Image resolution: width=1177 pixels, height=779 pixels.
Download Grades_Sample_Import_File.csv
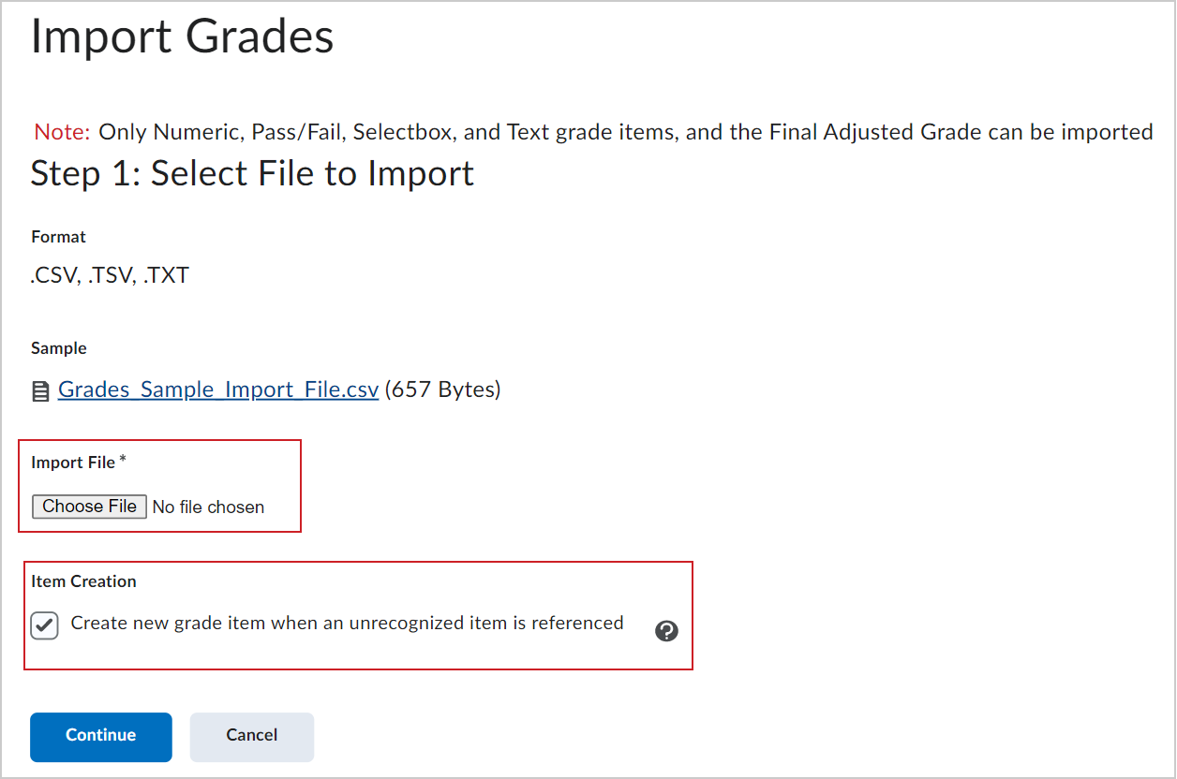pos(217,389)
